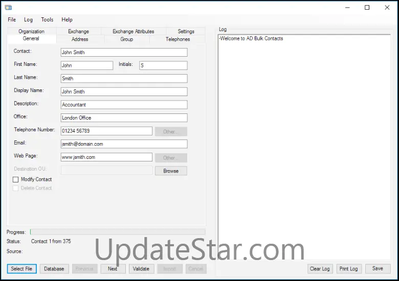Click 'Welcome to AD Bulk Contacts' log line
The width and height of the screenshot is (399, 281).
[x=252, y=38]
